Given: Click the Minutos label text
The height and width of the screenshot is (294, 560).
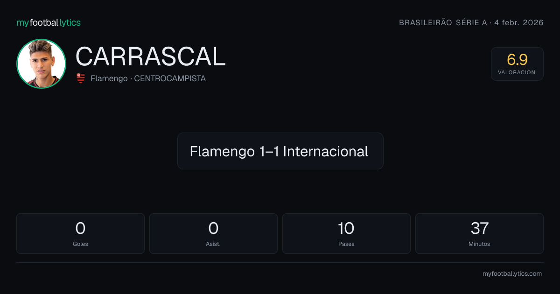Looking at the screenshot, I should coord(479,244).
